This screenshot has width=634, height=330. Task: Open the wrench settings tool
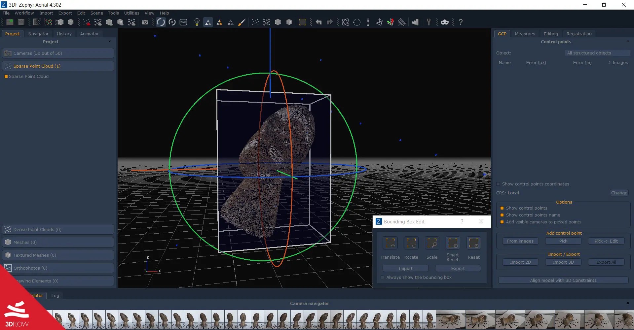[429, 22]
